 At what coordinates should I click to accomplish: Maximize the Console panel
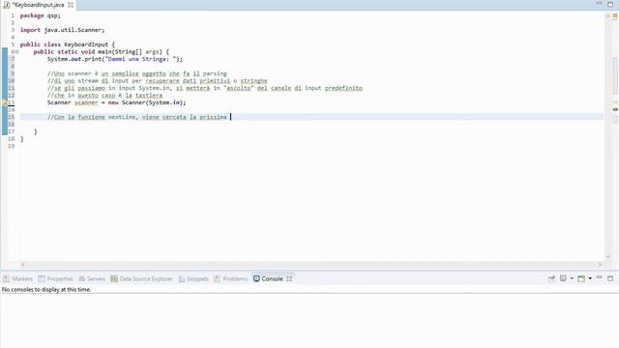click(x=610, y=278)
